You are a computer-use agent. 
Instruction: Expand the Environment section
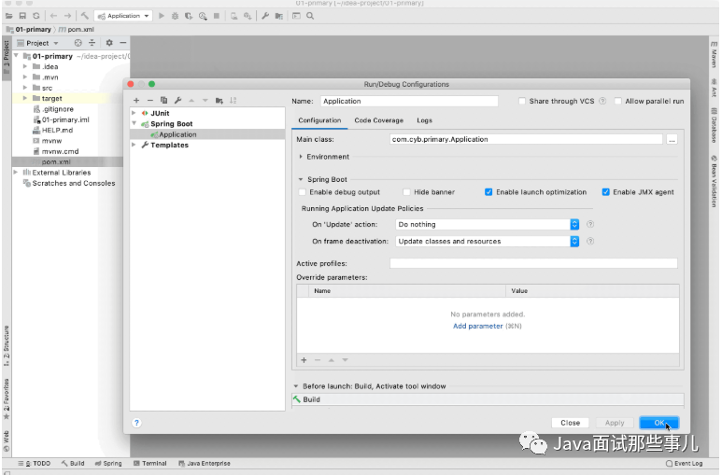coord(301,157)
